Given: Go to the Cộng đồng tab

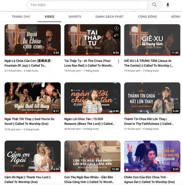Looking at the screenshot, I should [148, 16].
